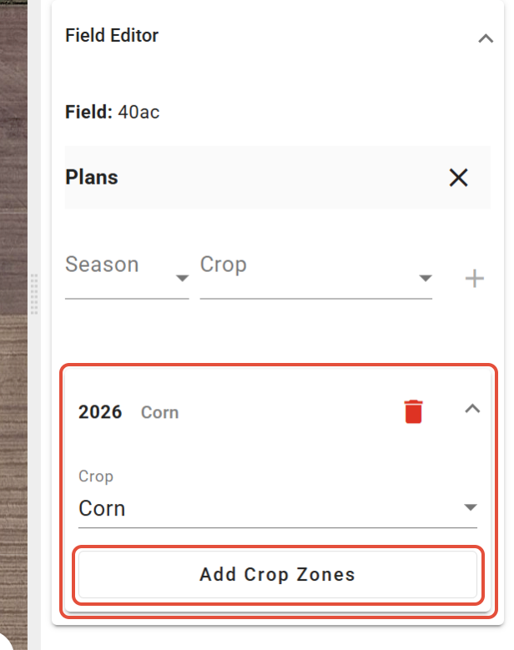Close the Plans section with X
Image resolution: width=514 pixels, height=650 pixels.
pyautogui.click(x=458, y=178)
